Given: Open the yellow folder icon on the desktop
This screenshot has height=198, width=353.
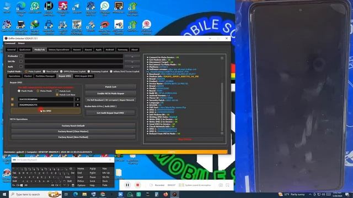Looking at the screenshot, I should (119, 173).
